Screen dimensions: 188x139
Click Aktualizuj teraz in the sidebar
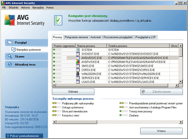[26, 65]
